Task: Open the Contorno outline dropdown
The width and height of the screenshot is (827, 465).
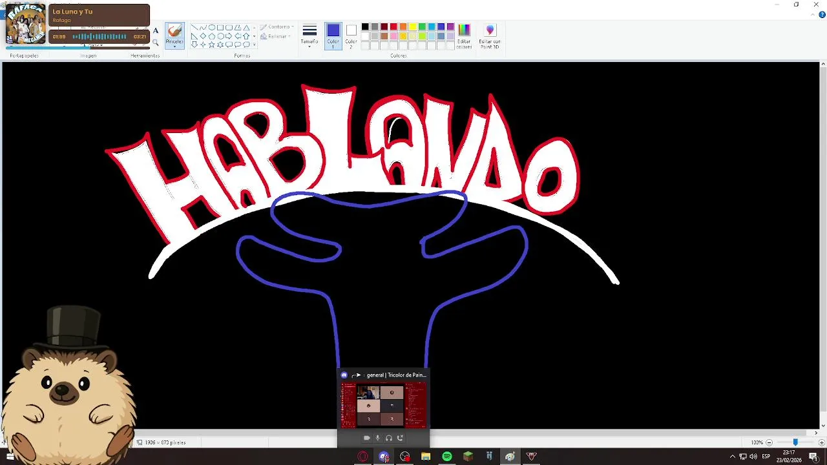Action: pos(277,27)
